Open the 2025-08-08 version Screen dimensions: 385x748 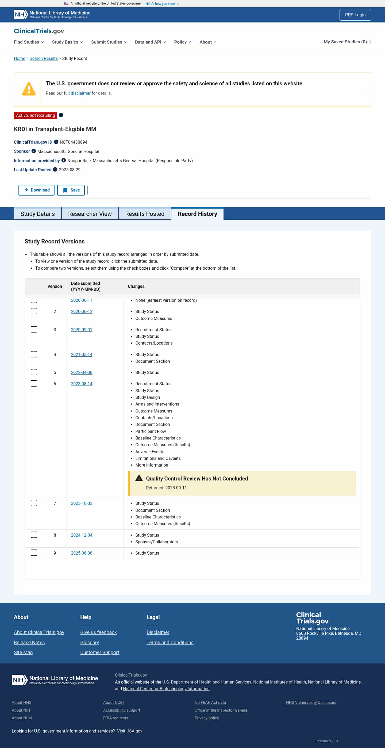click(82, 553)
